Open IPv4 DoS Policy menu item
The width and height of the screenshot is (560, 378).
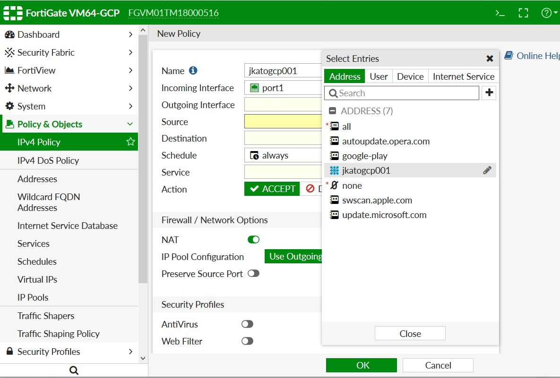(69, 160)
